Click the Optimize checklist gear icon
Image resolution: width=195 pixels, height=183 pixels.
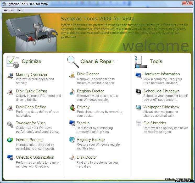click(13, 62)
